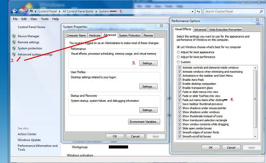The width and height of the screenshot is (266, 163).
Task: Click the computer icon in address bar
Action: (x=31, y=11)
